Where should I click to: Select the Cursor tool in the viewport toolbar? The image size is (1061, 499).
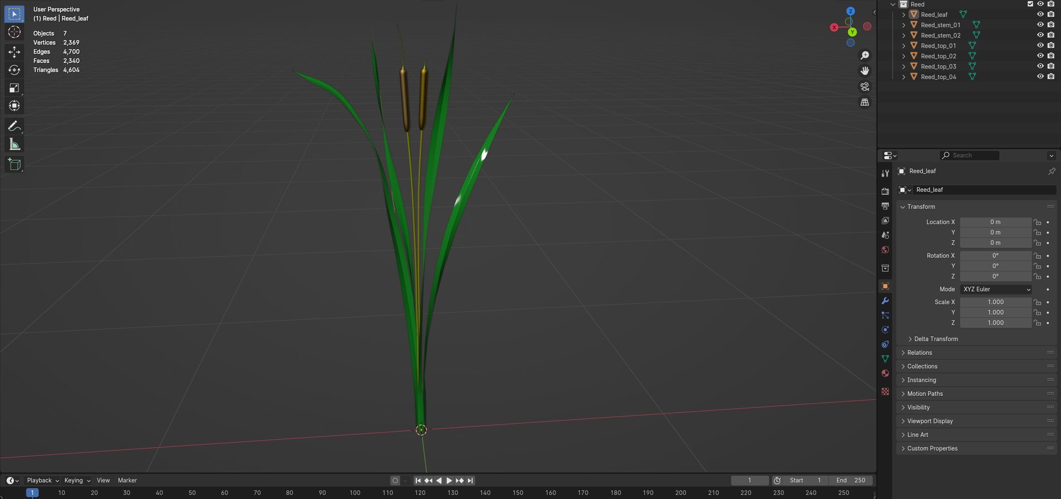[x=14, y=32]
